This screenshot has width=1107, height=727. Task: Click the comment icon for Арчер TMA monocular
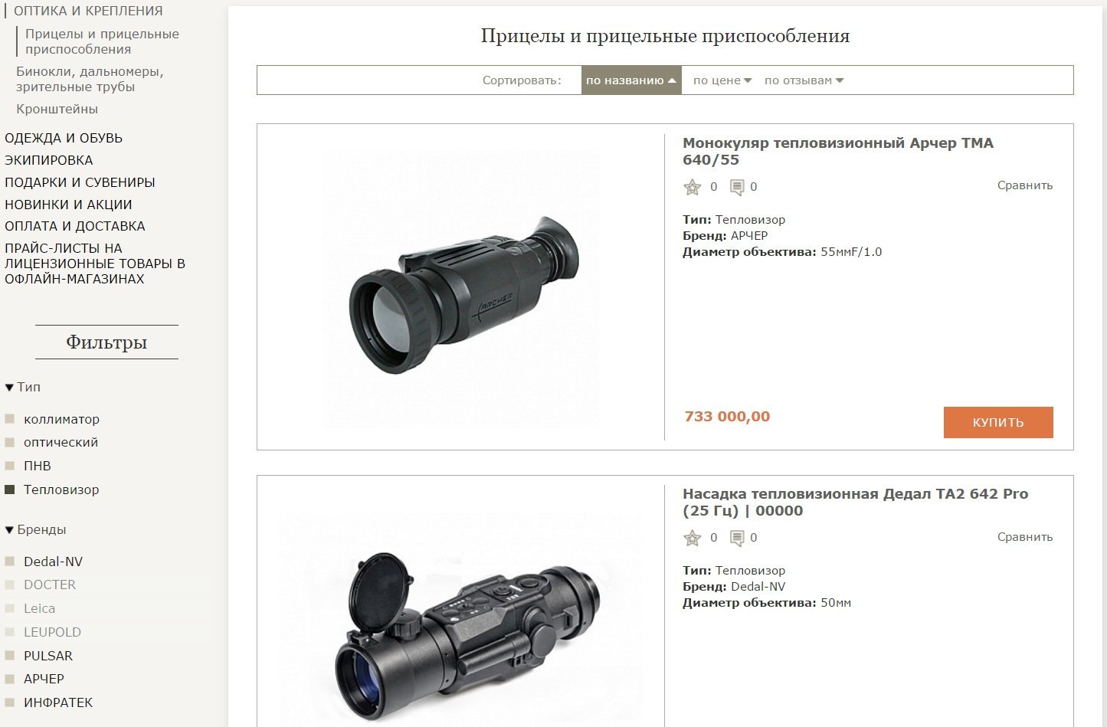pos(737,187)
